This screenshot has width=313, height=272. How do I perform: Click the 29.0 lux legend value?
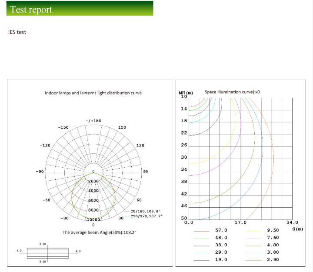(221, 252)
